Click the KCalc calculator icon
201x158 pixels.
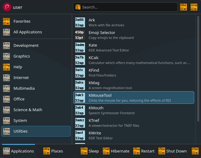[80, 60]
